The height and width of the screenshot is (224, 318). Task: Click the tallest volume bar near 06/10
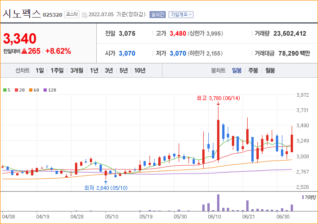[x=218, y=203]
